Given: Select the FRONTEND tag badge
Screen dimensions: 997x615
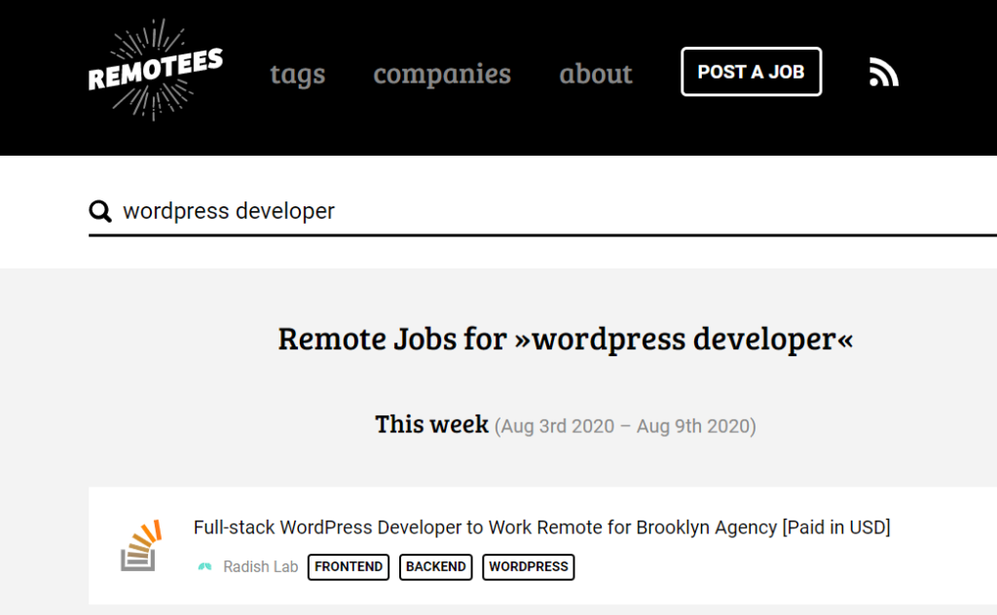Looking at the screenshot, I should [x=348, y=566].
